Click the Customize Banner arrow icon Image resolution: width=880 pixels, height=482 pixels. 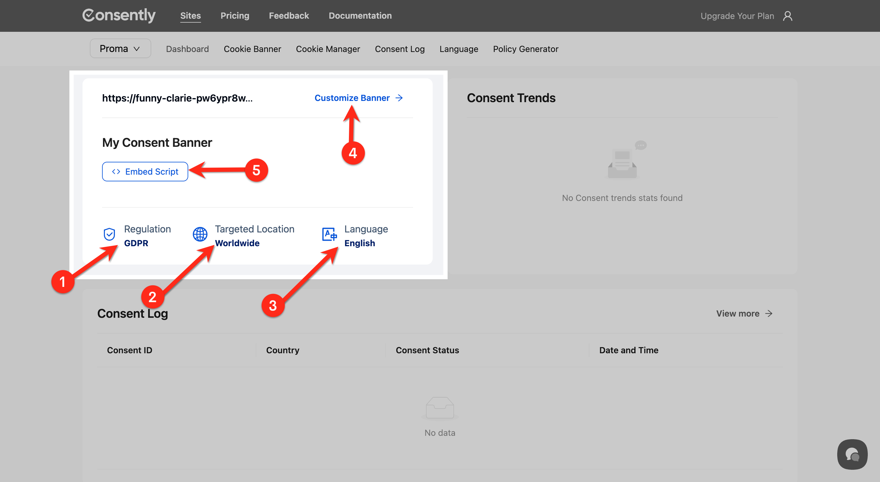click(399, 98)
